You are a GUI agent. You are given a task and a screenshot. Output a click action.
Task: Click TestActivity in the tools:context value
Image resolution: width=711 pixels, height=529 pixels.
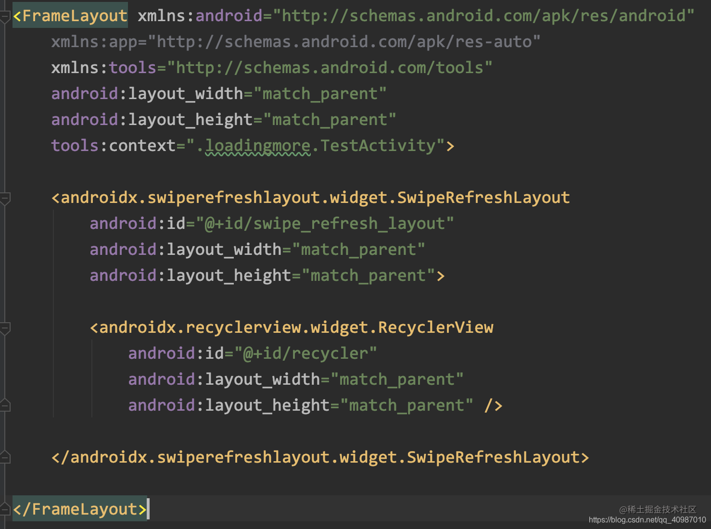[378, 146]
